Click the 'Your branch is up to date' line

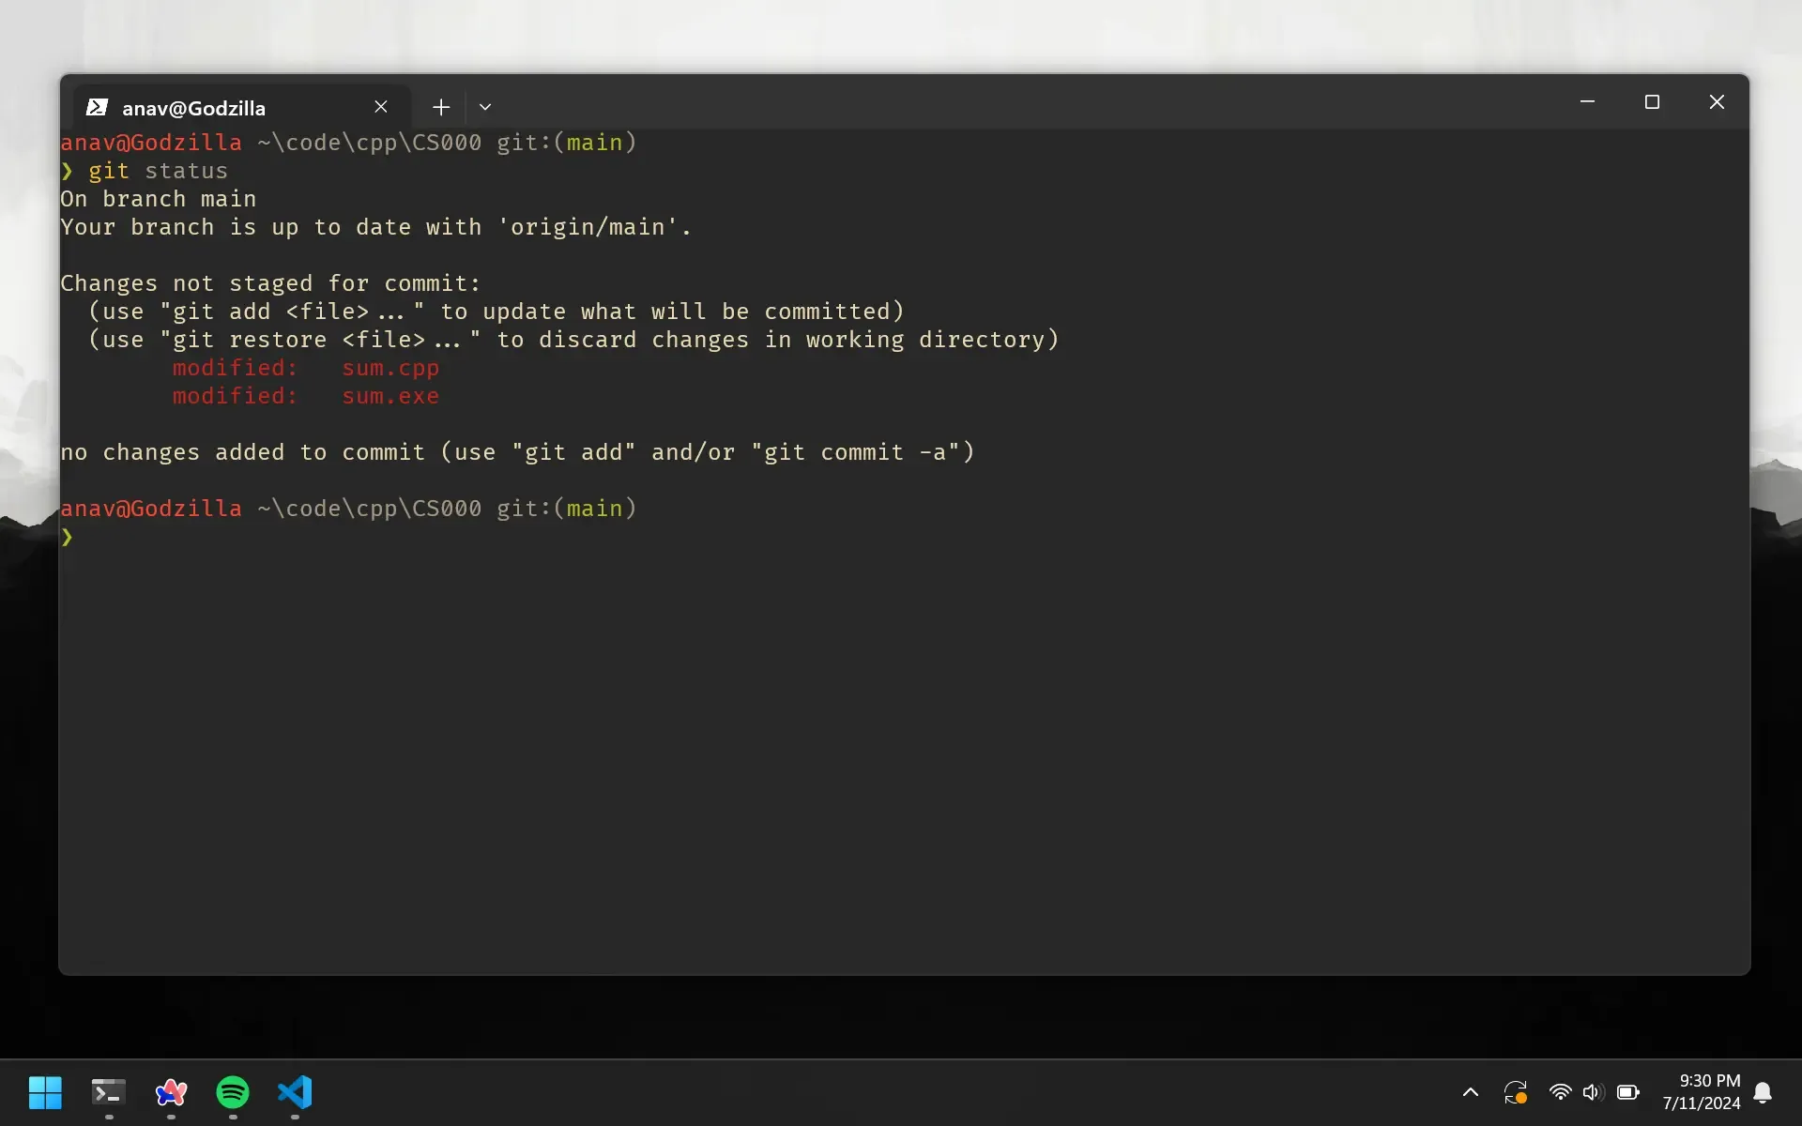375,227
